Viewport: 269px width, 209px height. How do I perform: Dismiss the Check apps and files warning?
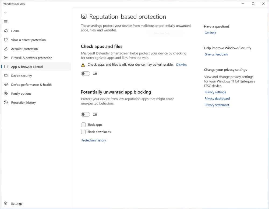tap(181, 65)
